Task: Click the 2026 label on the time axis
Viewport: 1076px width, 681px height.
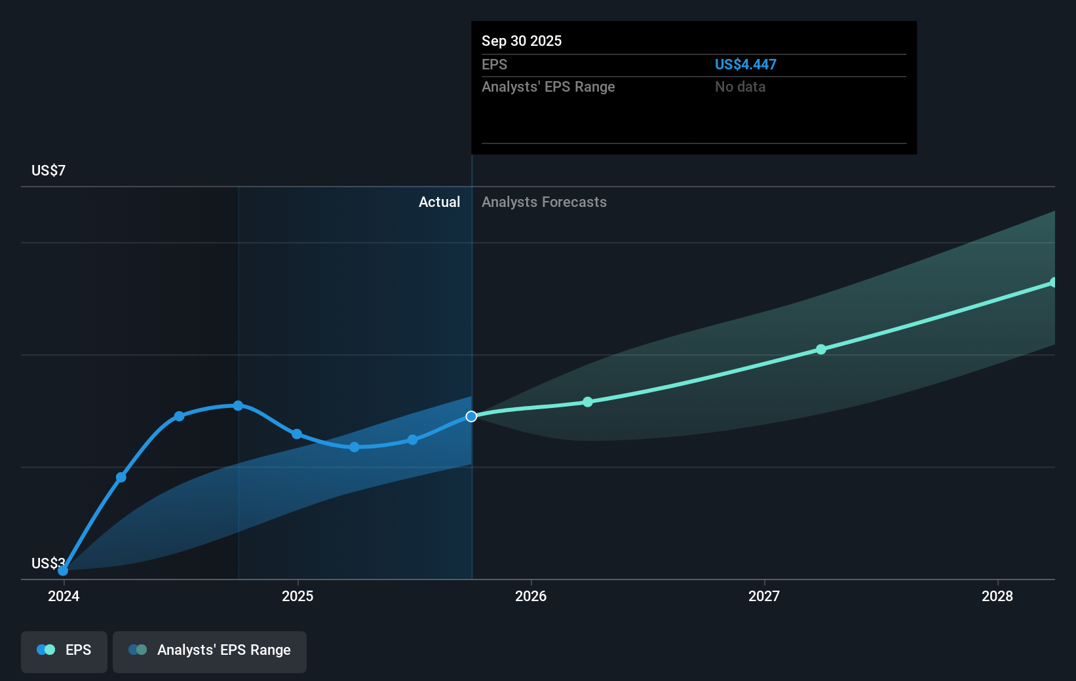Action: (x=531, y=597)
